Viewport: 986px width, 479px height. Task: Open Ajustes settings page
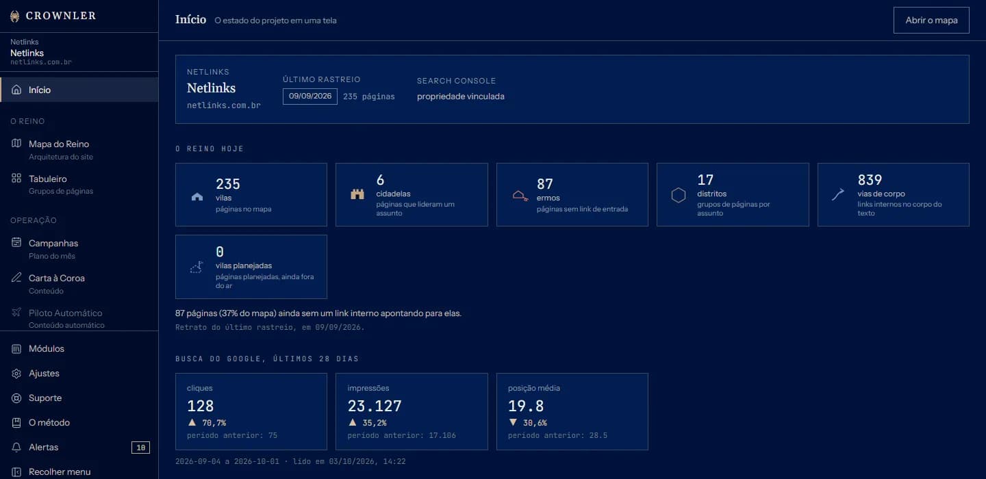79,373
